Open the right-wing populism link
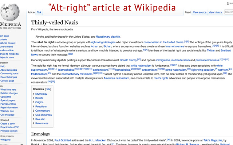Image resolution: width=233 pixels, height=145 pixels. (x=203, y=70)
